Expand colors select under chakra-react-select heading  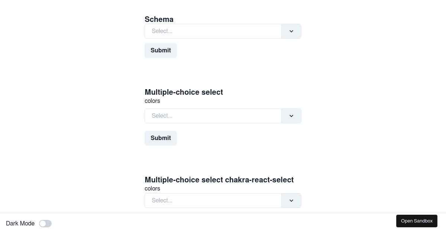(223, 201)
